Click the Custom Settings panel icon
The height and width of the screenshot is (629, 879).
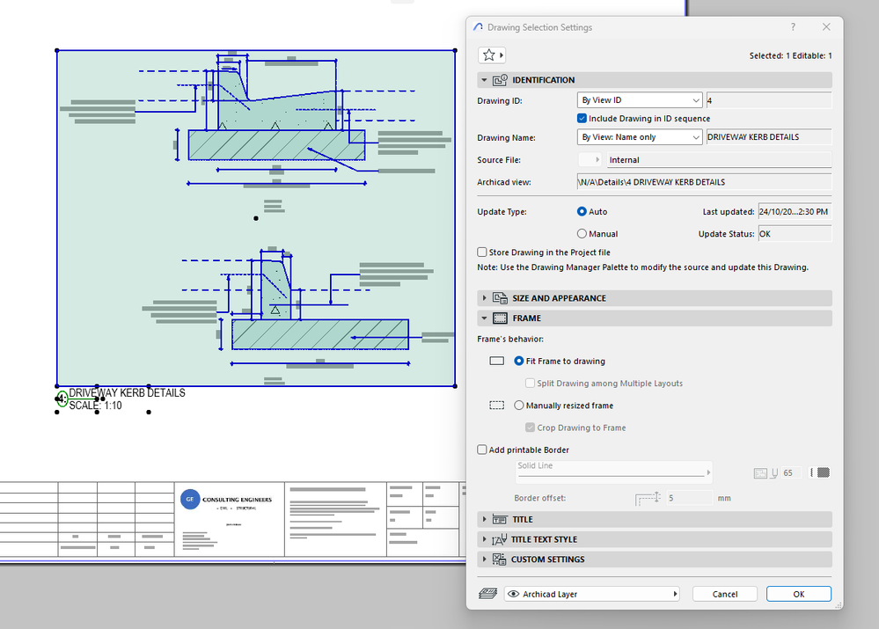(x=500, y=560)
